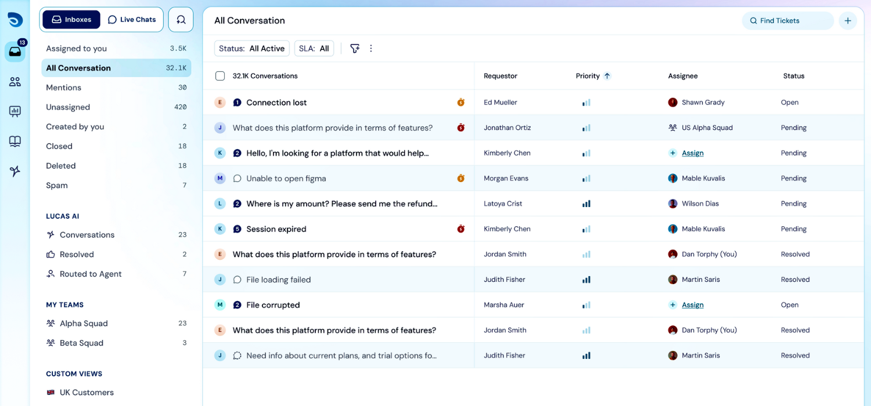Viewport: 871px width, 406px height.
Task: Open the contacts people icon in sidebar
Action: (x=15, y=82)
